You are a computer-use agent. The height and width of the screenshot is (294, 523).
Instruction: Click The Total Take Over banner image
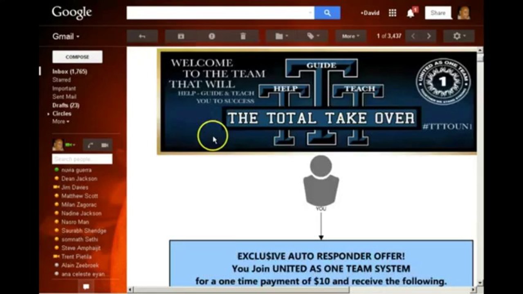point(317,101)
